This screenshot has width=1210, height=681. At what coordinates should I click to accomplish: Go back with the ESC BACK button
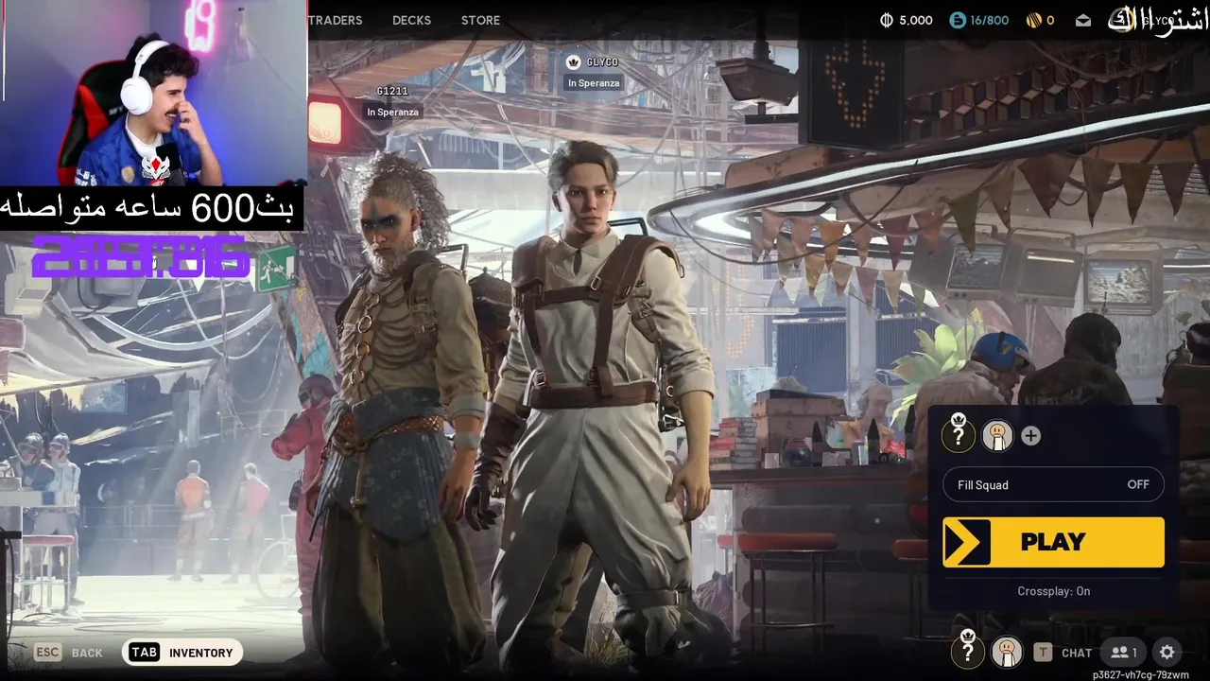pos(69,653)
